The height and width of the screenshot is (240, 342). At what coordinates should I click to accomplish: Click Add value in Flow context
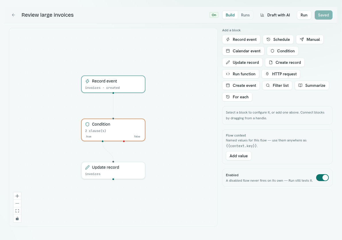(x=239, y=156)
